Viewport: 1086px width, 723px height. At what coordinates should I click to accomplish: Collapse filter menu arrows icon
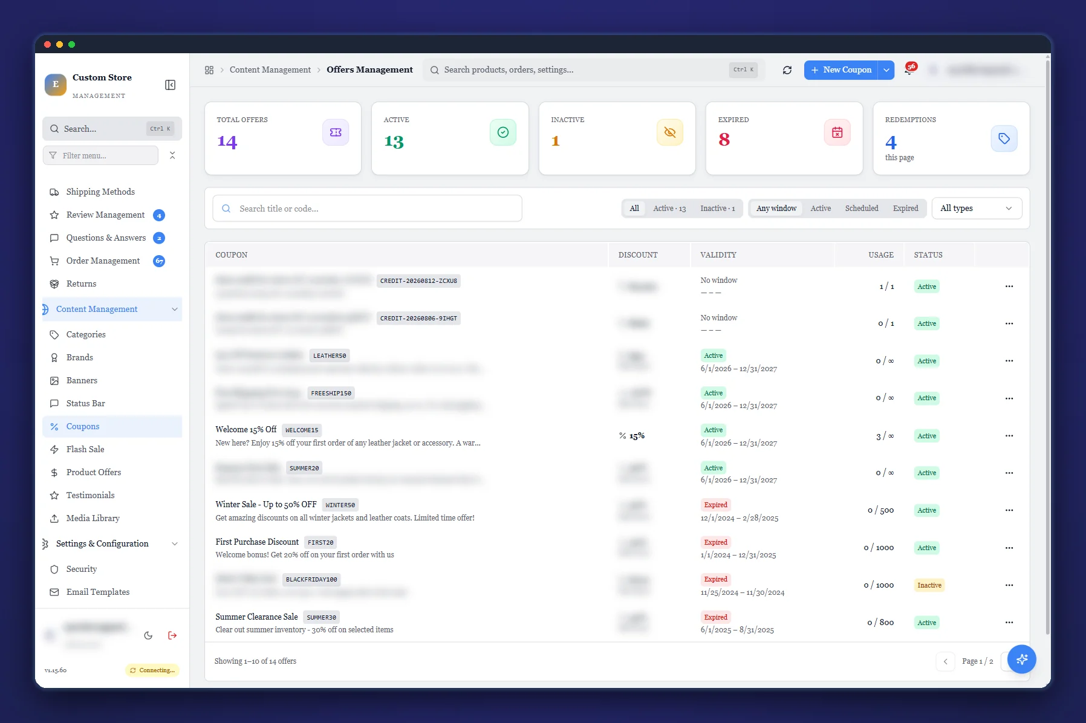click(172, 155)
